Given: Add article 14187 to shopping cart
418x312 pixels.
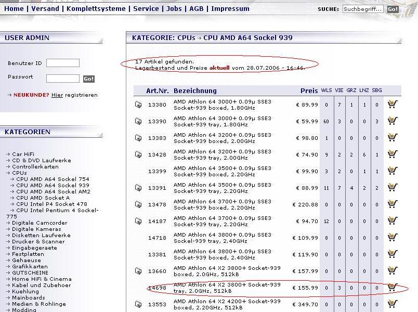Looking at the screenshot, I should [x=393, y=220].
